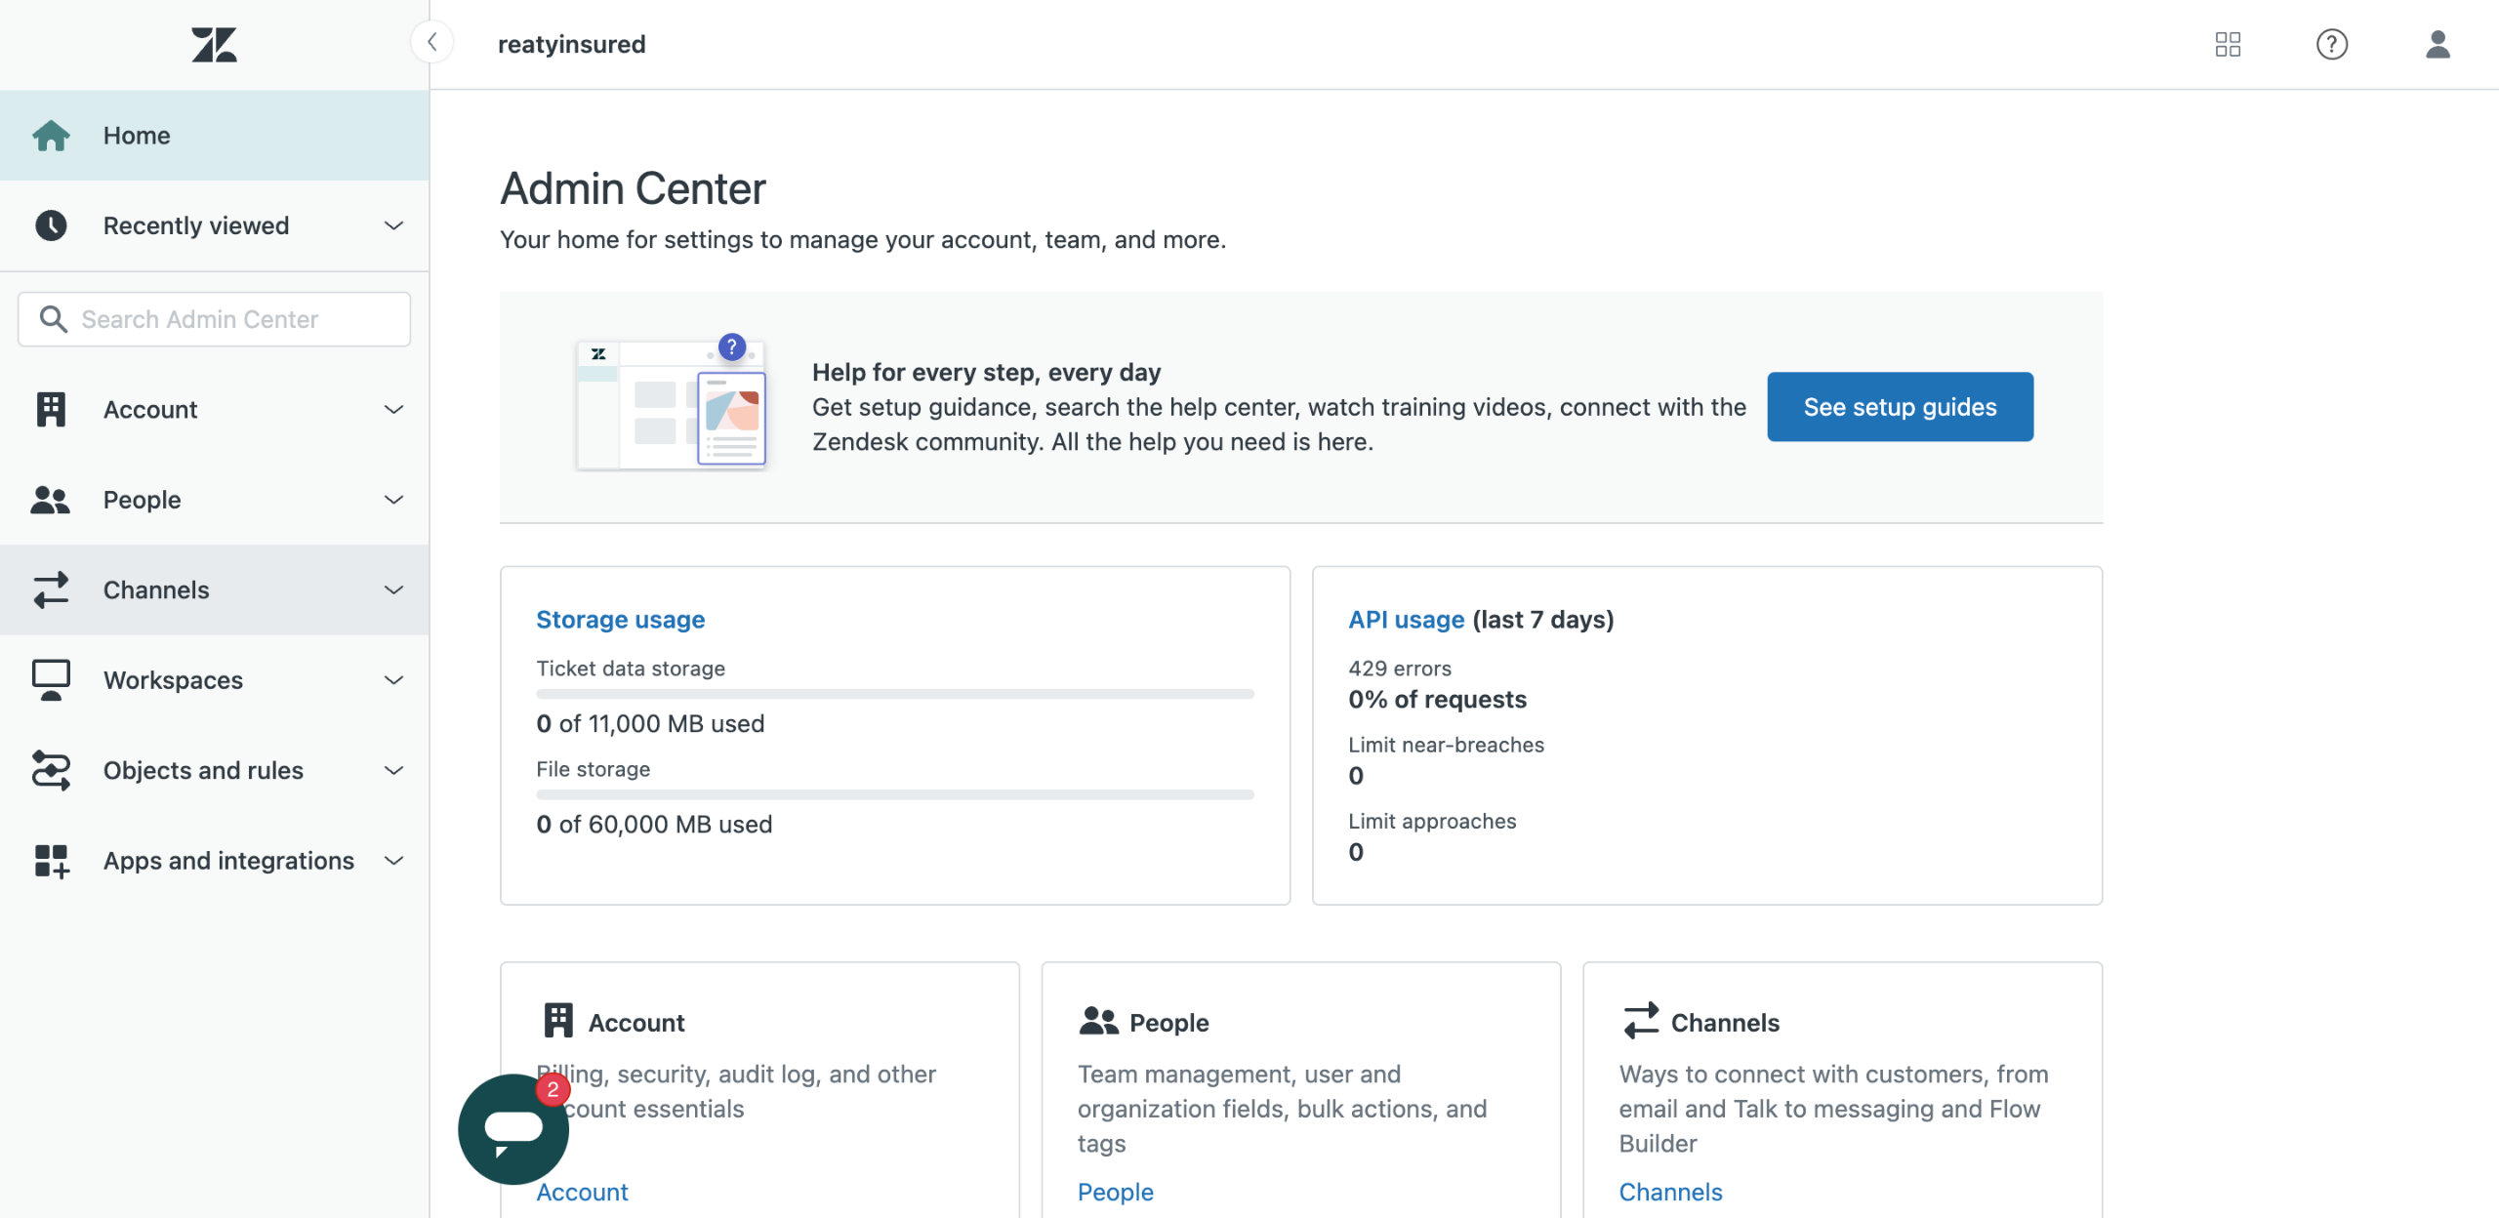Expand the People section chevron
Screen dimensions: 2499x1218
(393, 500)
